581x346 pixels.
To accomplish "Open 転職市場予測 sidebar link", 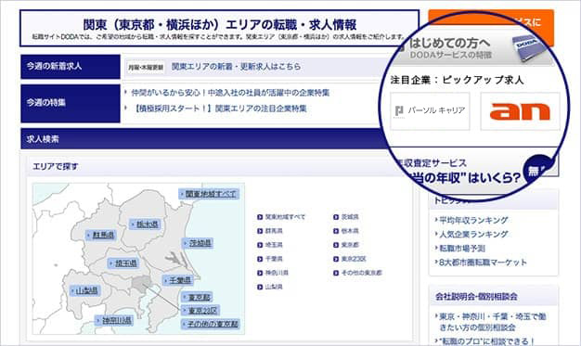I will pyautogui.click(x=462, y=249).
